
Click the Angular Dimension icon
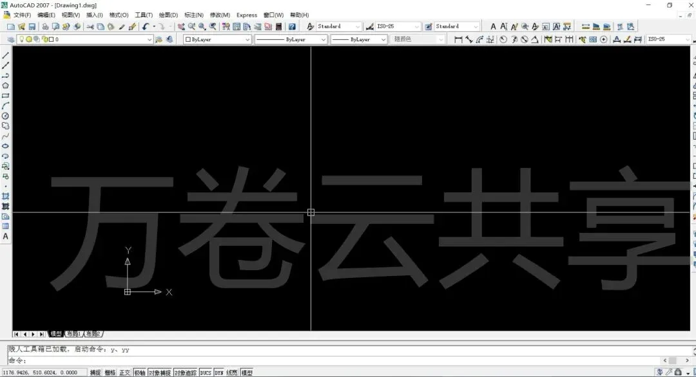pyautogui.click(x=535, y=39)
